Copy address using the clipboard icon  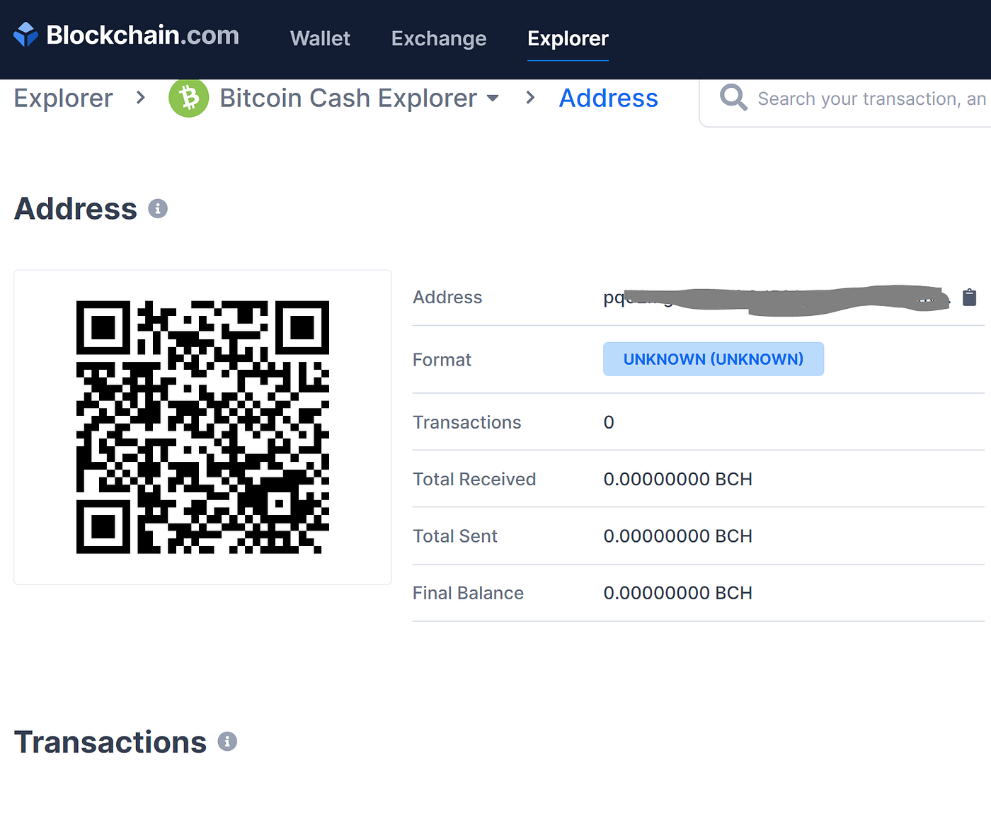(969, 298)
